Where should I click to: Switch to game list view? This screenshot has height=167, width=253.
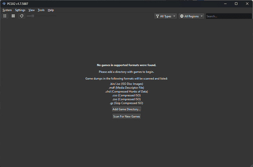point(5,16)
